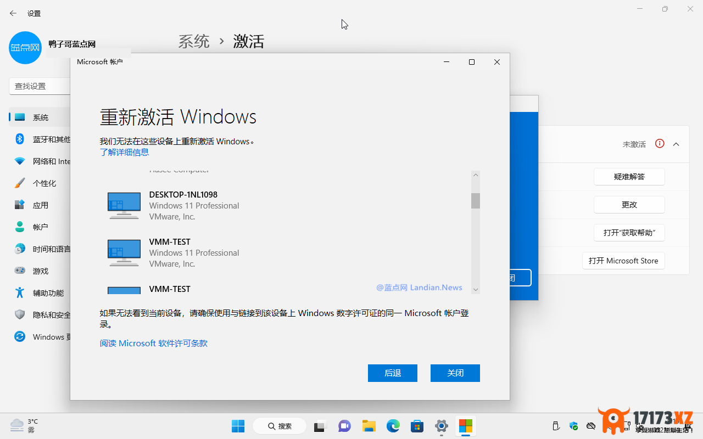703x439 pixels.
Task: Select the 系统 sidebar item
Action: (x=41, y=117)
